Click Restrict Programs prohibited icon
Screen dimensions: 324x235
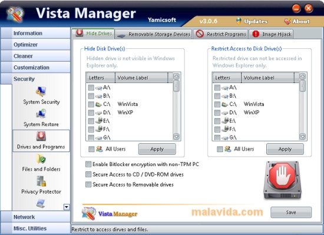[x=200, y=34]
